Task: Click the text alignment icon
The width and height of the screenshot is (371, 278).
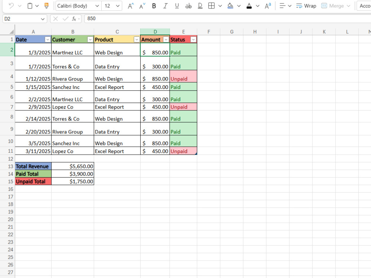Action: pyautogui.click(x=282, y=6)
